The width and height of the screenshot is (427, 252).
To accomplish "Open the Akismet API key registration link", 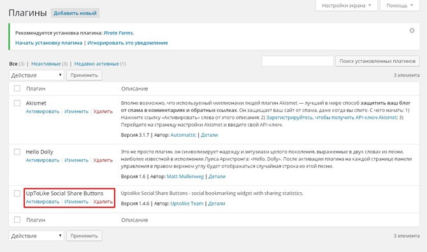I will [331, 118].
